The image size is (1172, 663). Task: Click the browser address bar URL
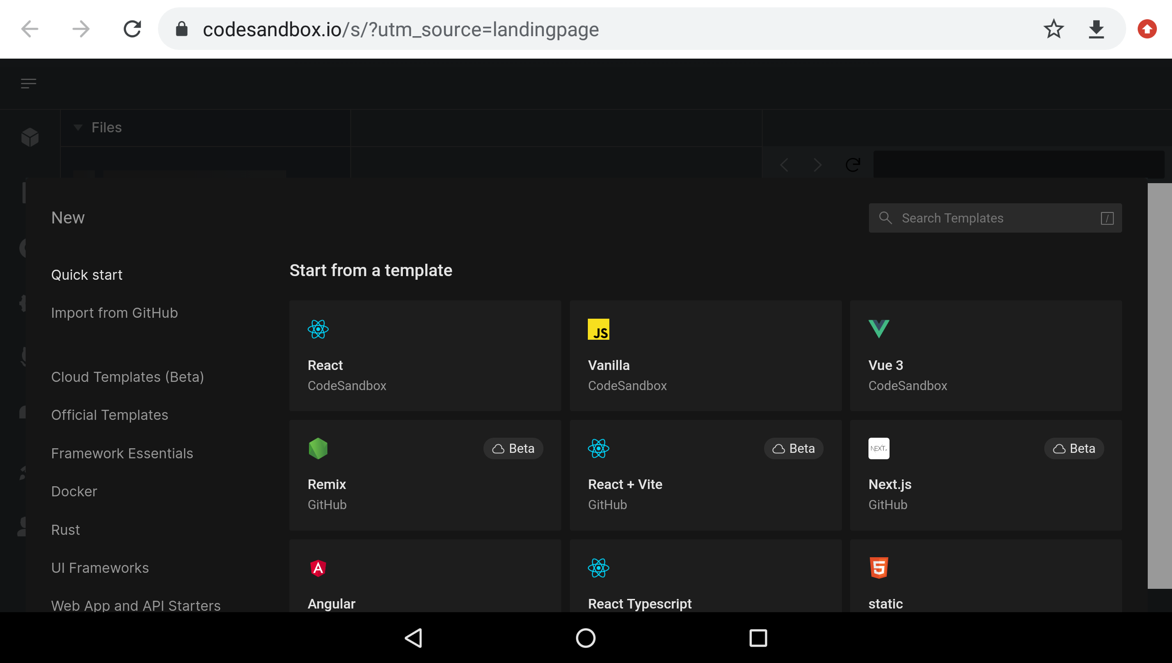[x=401, y=29]
